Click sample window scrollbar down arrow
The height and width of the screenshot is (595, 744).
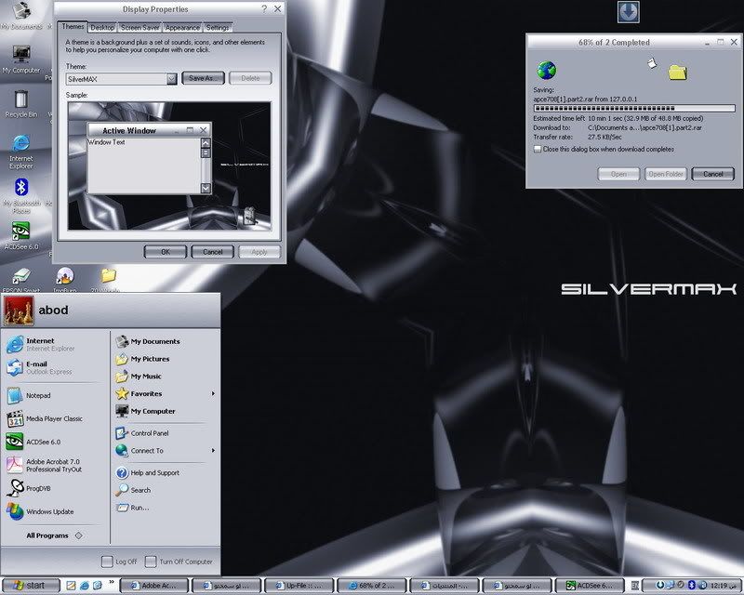206,188
